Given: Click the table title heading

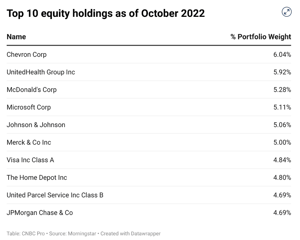Looking at the screenshot, I should 106,13.
